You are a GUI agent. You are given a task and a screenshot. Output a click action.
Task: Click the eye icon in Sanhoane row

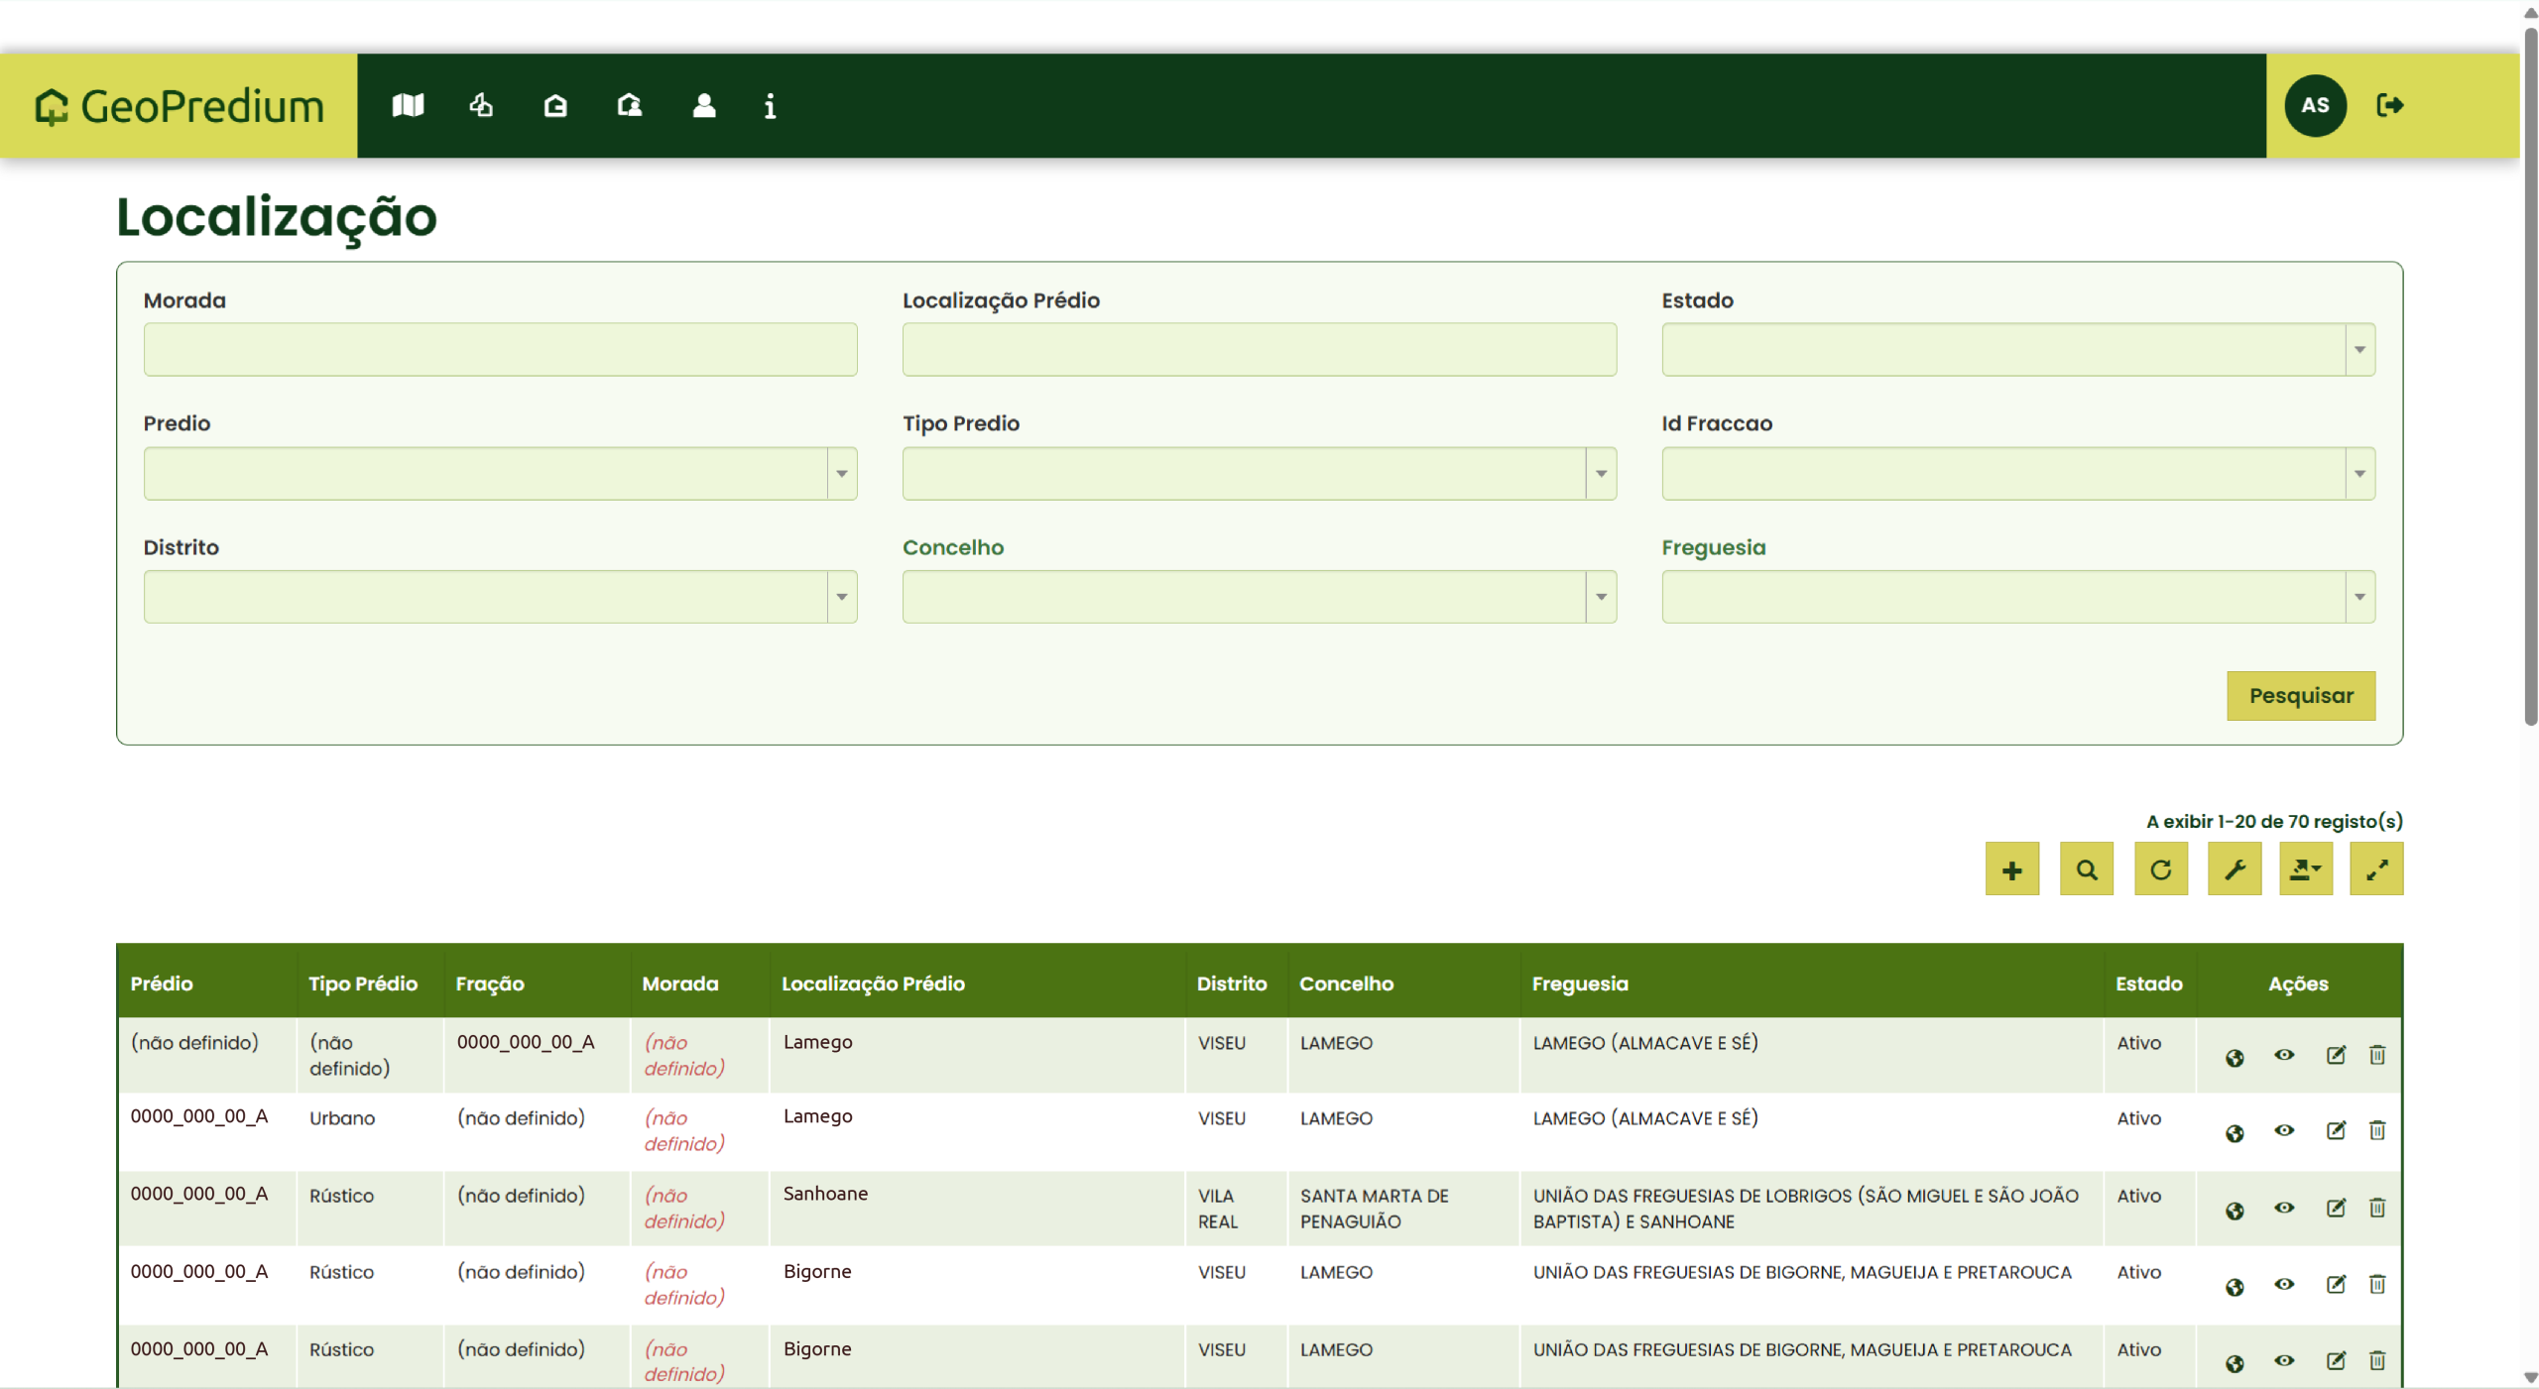pos(2283,1208)
